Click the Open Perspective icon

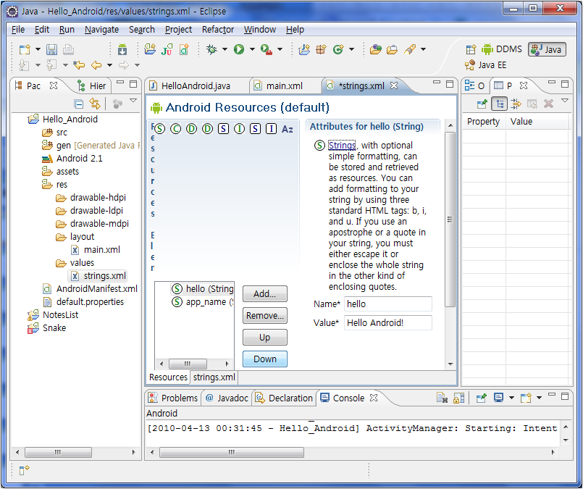click(x=471, y=49)
